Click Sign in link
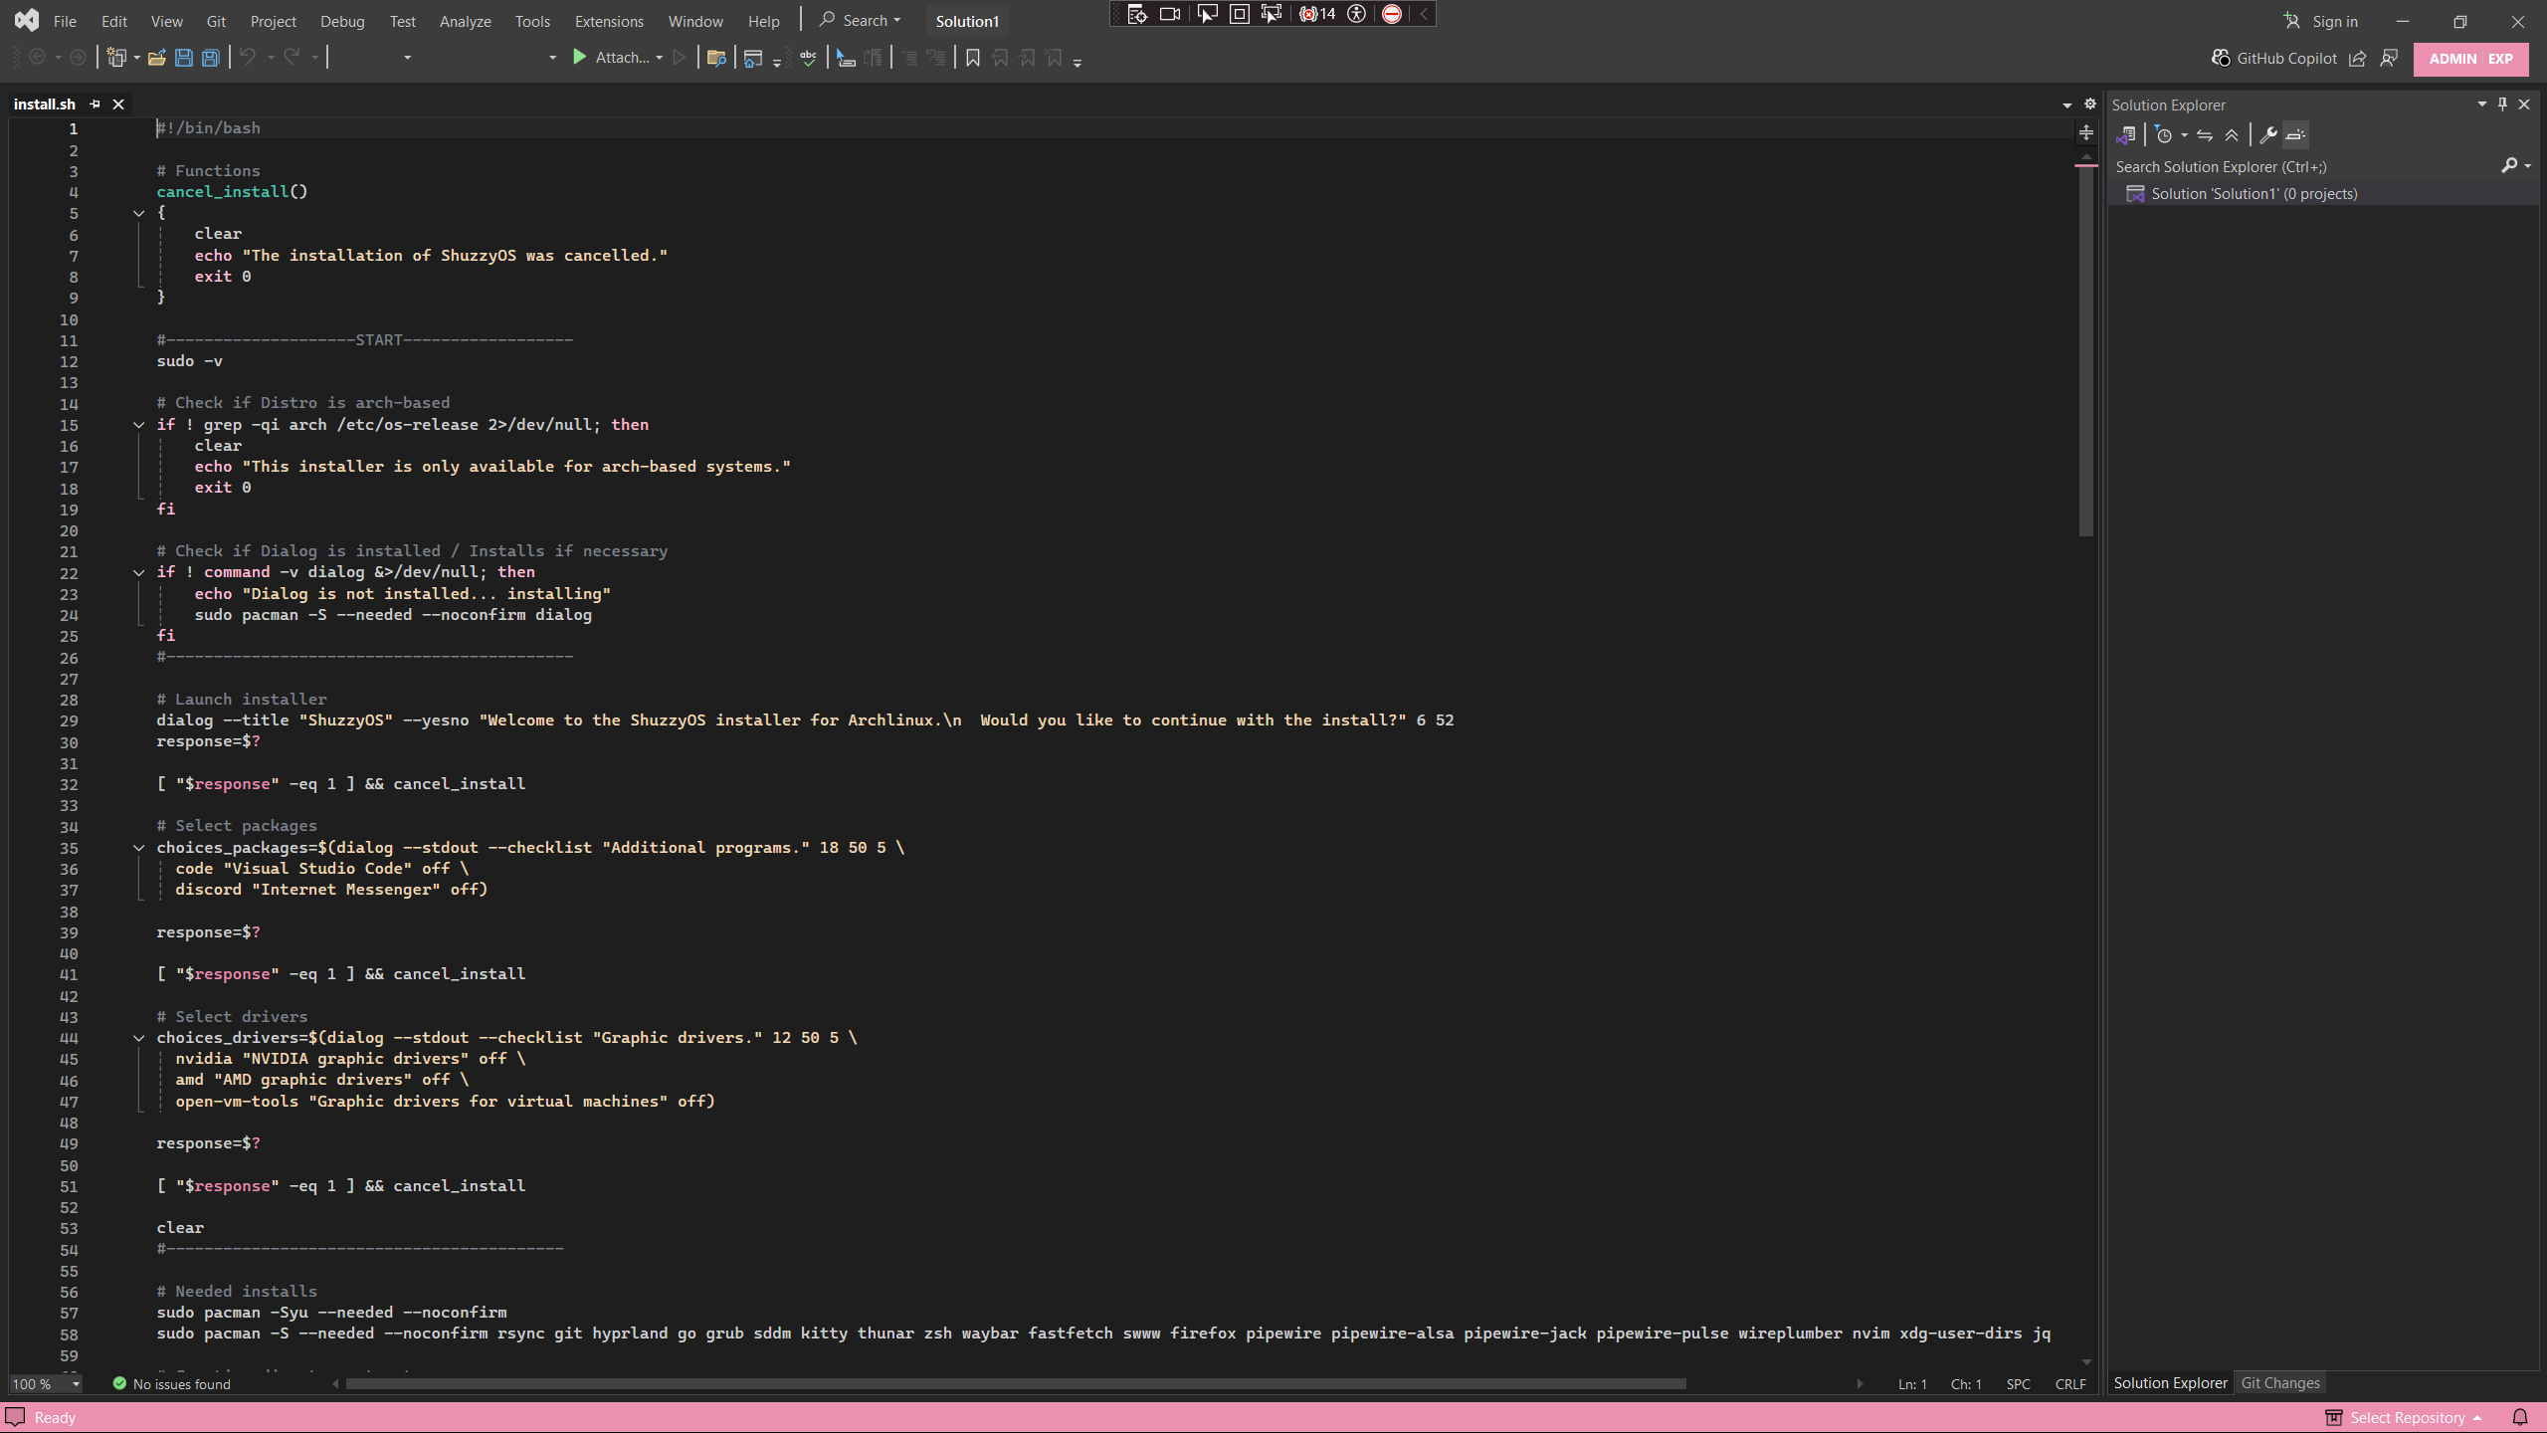Screen dimensions: 2547x1433 (2334, 21)
